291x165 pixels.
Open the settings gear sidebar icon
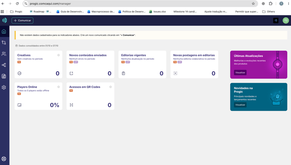(x=4, y=87)
